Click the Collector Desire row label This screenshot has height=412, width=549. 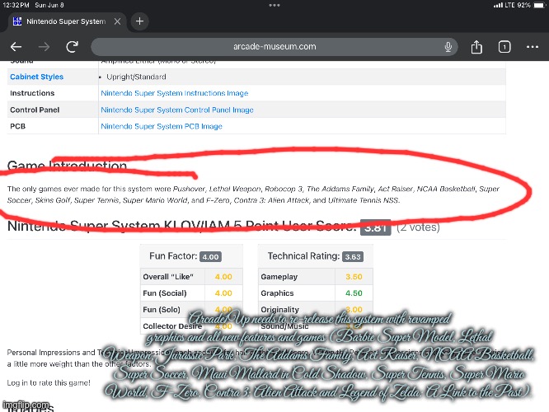(x=172, y=325)
